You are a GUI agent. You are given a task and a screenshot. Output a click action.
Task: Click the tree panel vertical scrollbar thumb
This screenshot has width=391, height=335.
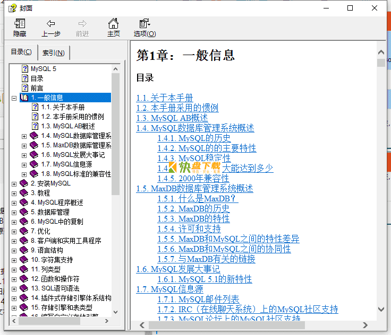[x=115, y=134]
